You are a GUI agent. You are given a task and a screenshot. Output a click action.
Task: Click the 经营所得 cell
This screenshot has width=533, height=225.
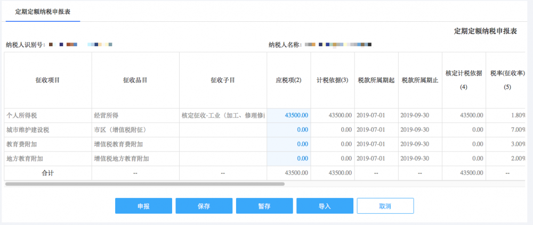[135, 115]
